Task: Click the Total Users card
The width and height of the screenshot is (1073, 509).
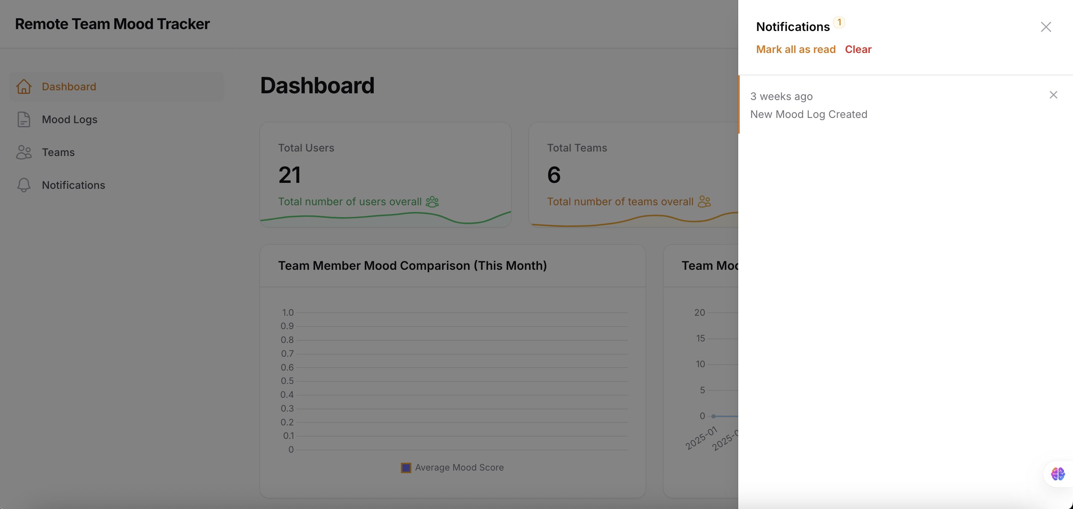Action: [x=385, y=175]
